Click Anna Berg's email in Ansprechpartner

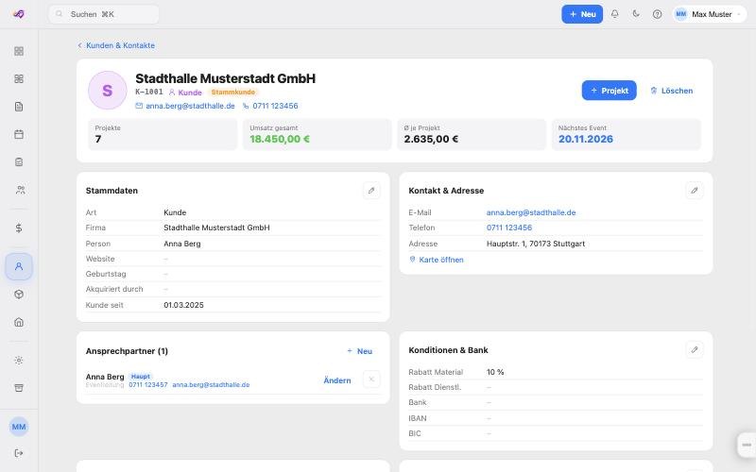[x=211, y=385]
